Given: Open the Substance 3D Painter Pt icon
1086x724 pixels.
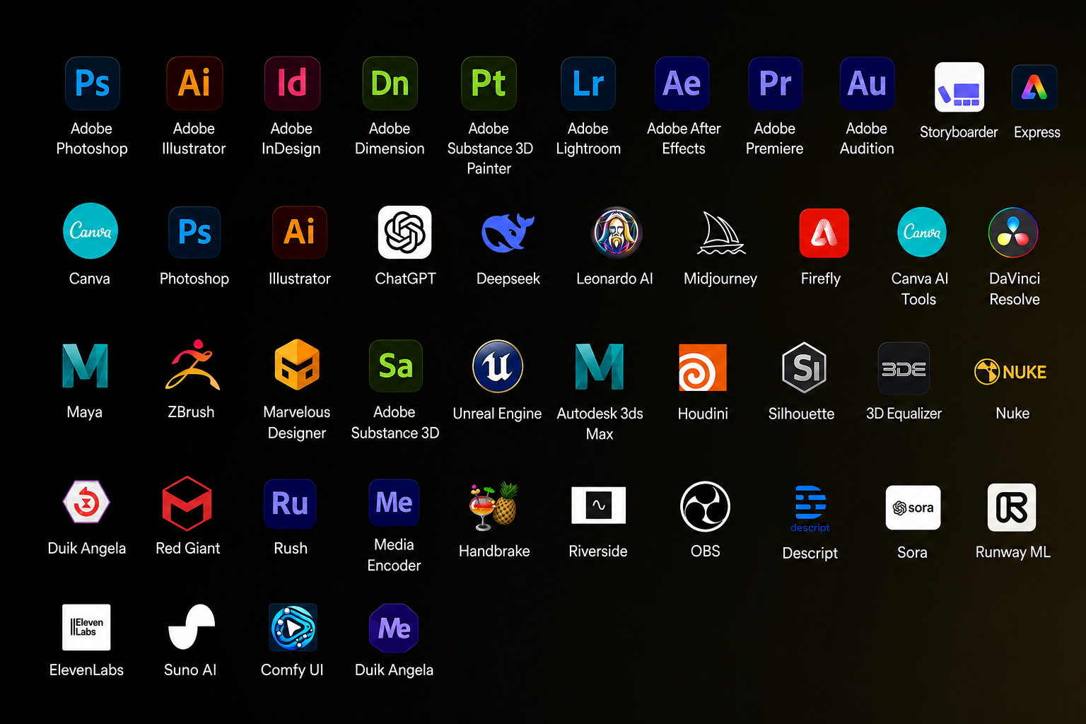Looking at the screenshot, I should click(x=489, y=83).
